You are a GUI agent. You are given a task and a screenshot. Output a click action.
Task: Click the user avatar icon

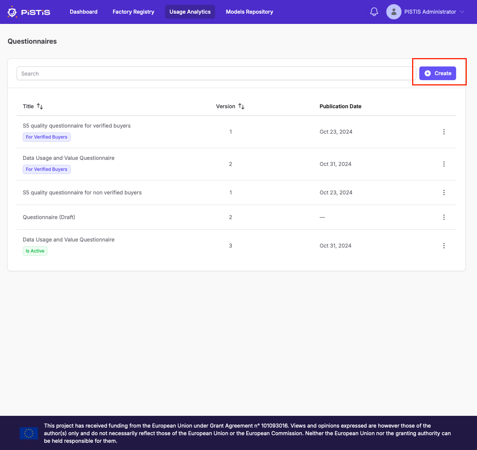coord(394,12)
